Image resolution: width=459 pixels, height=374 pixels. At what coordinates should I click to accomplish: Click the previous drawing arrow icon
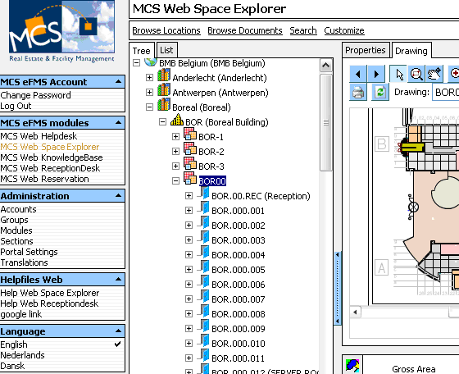click(x=358, y=74)
